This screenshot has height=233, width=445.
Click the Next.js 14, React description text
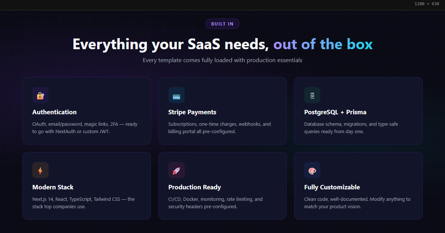click(83, 203)
